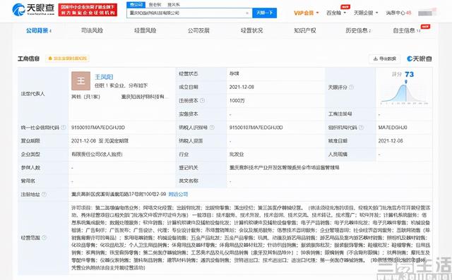Click the help icon beside 纳税人识别号
Screen dimensions: 452x280
click(212, 127)
